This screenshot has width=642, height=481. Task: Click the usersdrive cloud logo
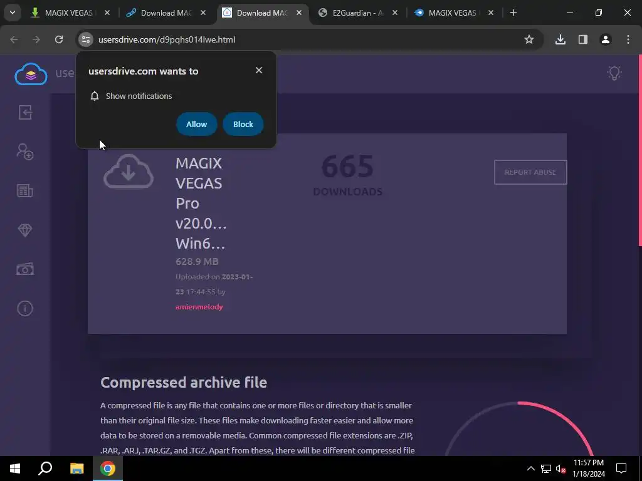click(x=31, y=74)
